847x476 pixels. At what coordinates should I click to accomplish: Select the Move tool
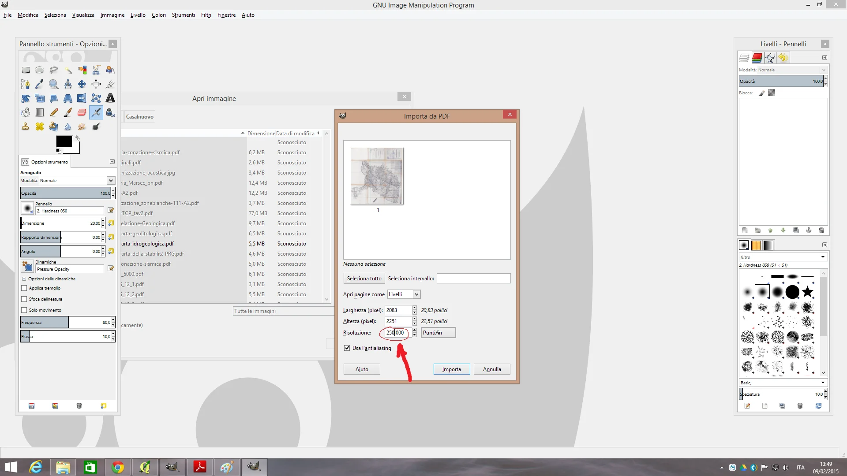(82, 84)
